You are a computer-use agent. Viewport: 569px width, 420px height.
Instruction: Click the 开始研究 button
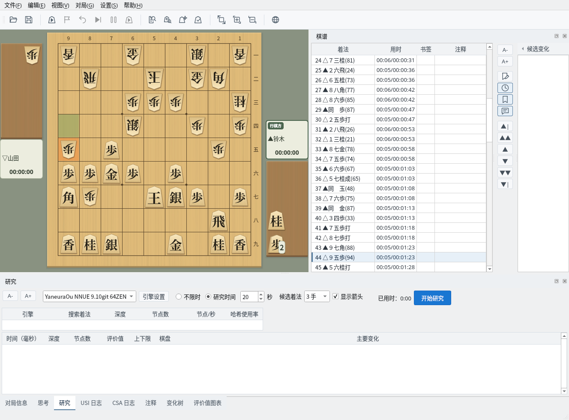(x=432, y=298)
